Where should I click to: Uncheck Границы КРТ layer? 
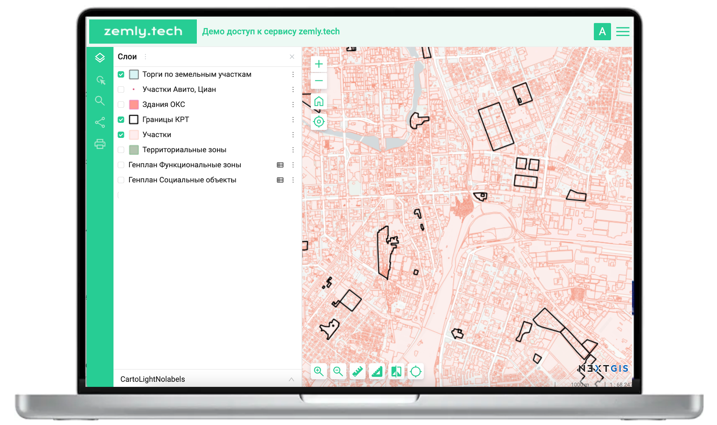point(121,120)
